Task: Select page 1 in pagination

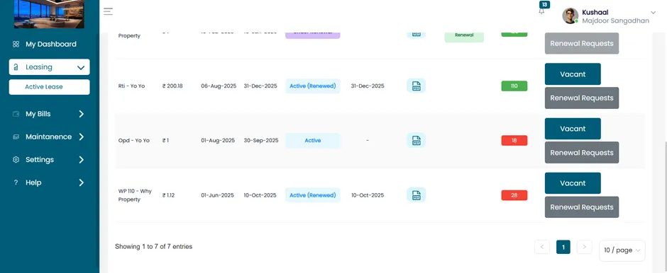Action: (563, 247)
